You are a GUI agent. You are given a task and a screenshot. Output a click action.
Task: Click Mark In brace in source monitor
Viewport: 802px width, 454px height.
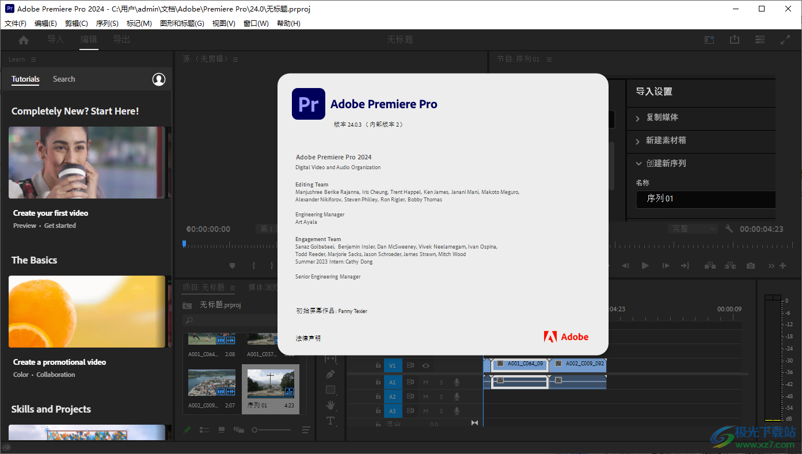pos(253,266)
